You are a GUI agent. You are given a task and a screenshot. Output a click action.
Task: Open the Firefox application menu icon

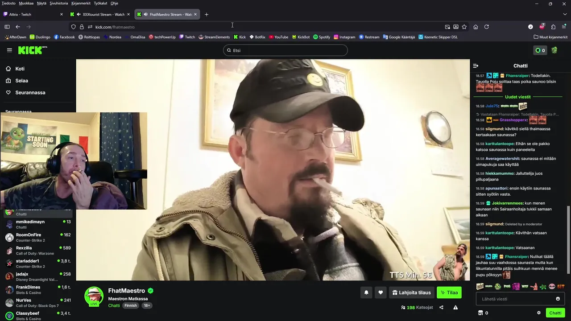tap(564, 27)
